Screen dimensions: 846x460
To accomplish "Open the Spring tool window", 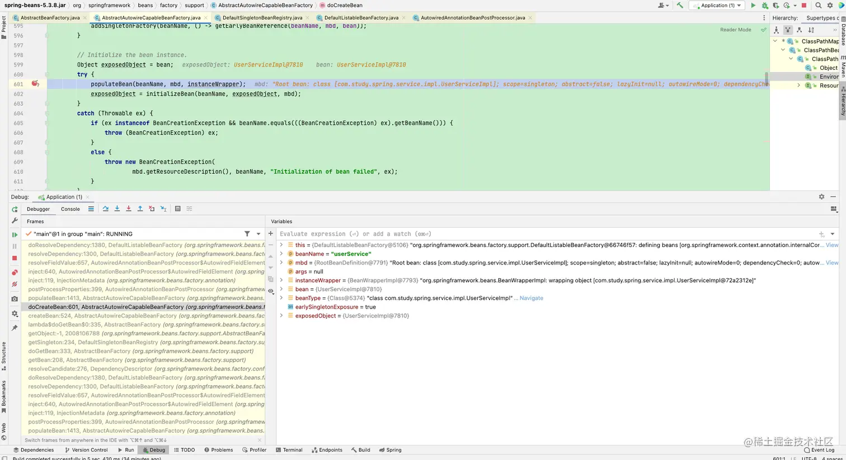I will (x=390, y=450).
